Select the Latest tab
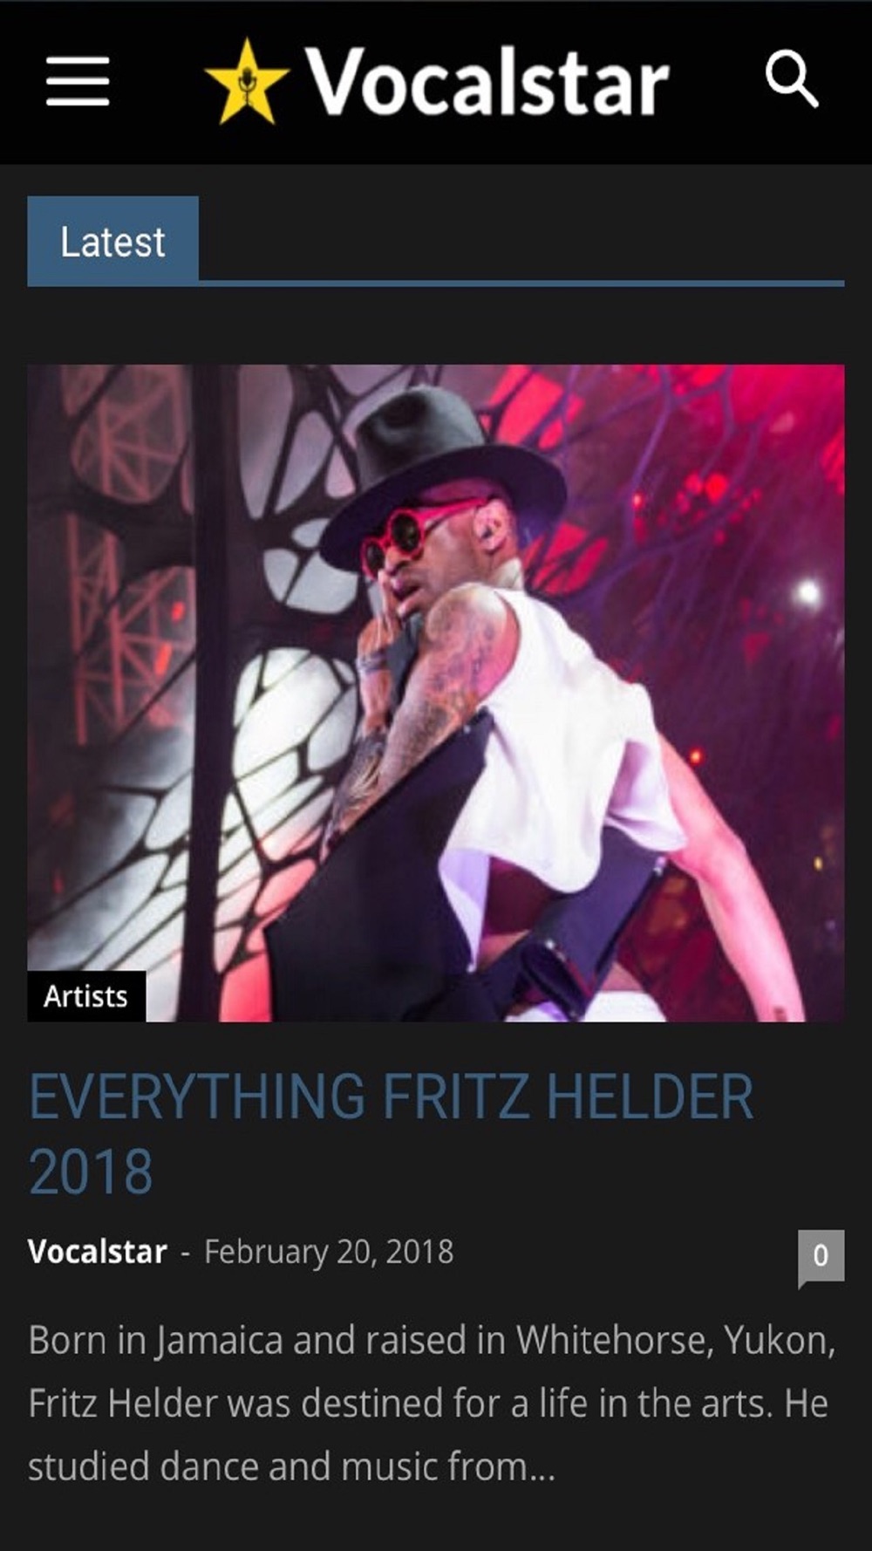The height and width of the screenshot is (1551, 872). point(113,242)
